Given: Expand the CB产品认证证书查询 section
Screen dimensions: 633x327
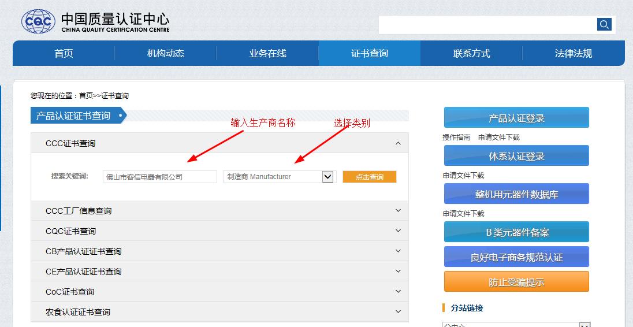Looking at the screenshot, I should pos(219,251).
